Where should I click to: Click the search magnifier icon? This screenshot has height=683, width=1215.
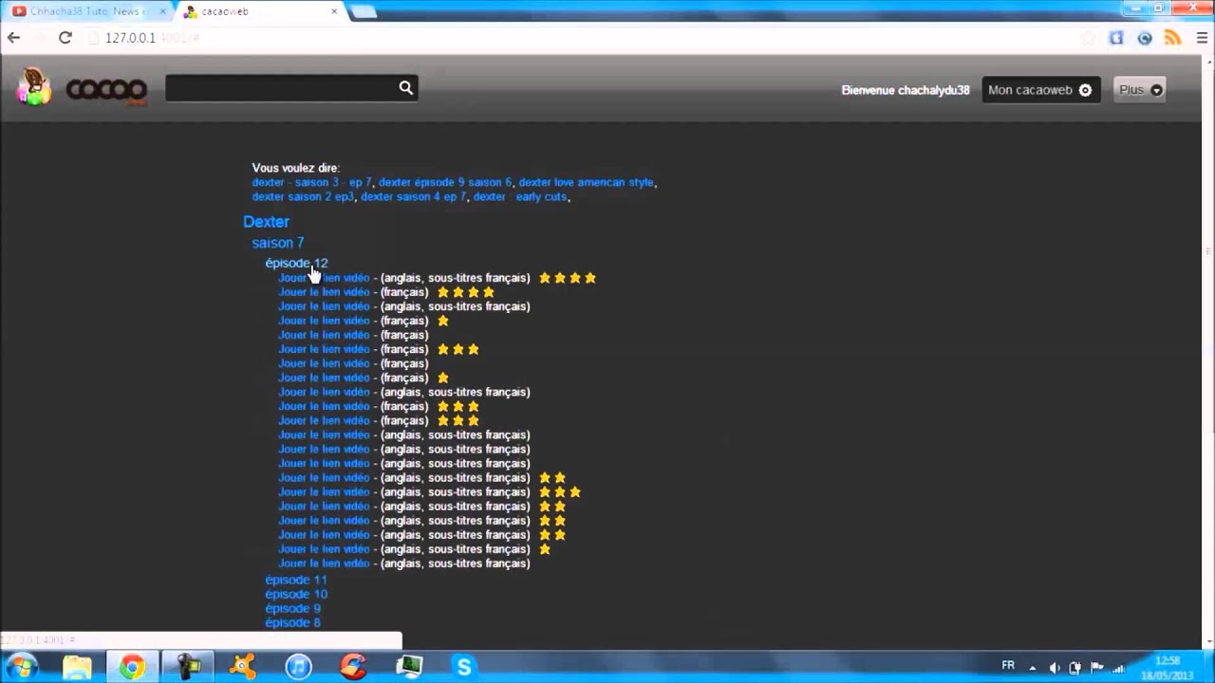click(406, 87)
